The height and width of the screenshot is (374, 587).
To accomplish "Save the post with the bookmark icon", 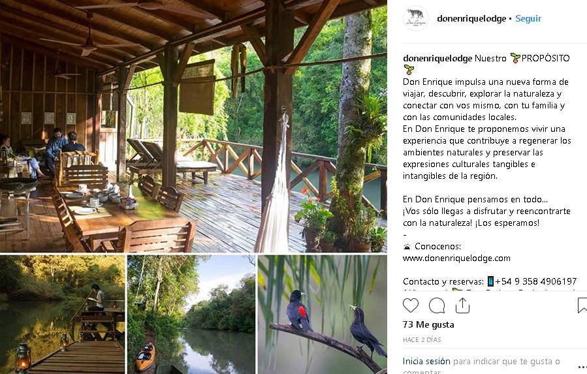I will [x=582, y=305].
